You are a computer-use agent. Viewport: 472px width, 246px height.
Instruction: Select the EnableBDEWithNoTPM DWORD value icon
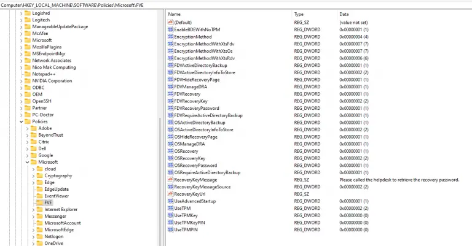pos(170,29)
